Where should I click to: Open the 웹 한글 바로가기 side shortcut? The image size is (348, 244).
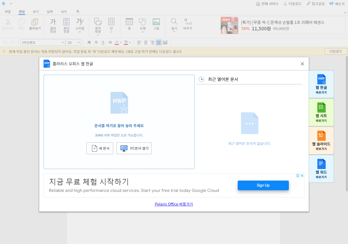click(321, 84)
